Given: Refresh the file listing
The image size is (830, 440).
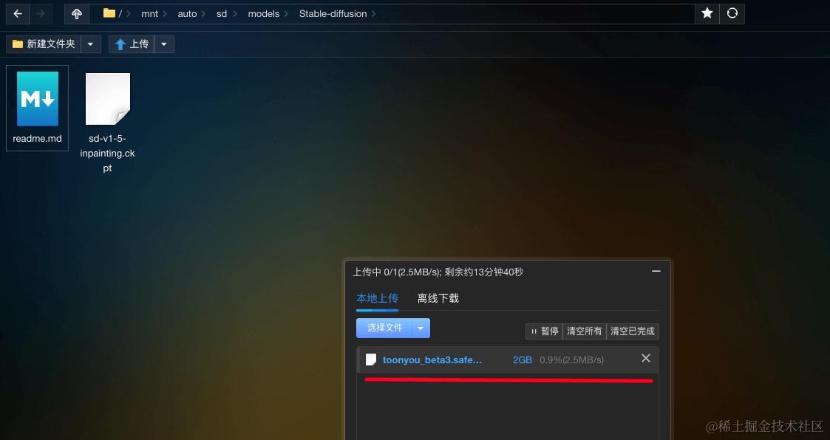Looking at the screenshot, I should [x=732, y=14].
